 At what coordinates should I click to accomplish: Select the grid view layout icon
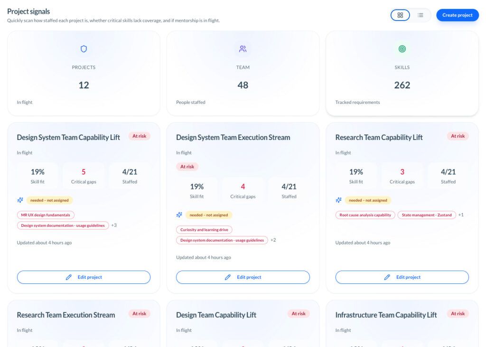pos(400,15)
